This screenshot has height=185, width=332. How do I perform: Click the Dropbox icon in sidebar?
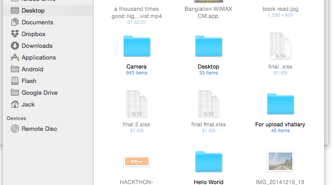[14, 34]
